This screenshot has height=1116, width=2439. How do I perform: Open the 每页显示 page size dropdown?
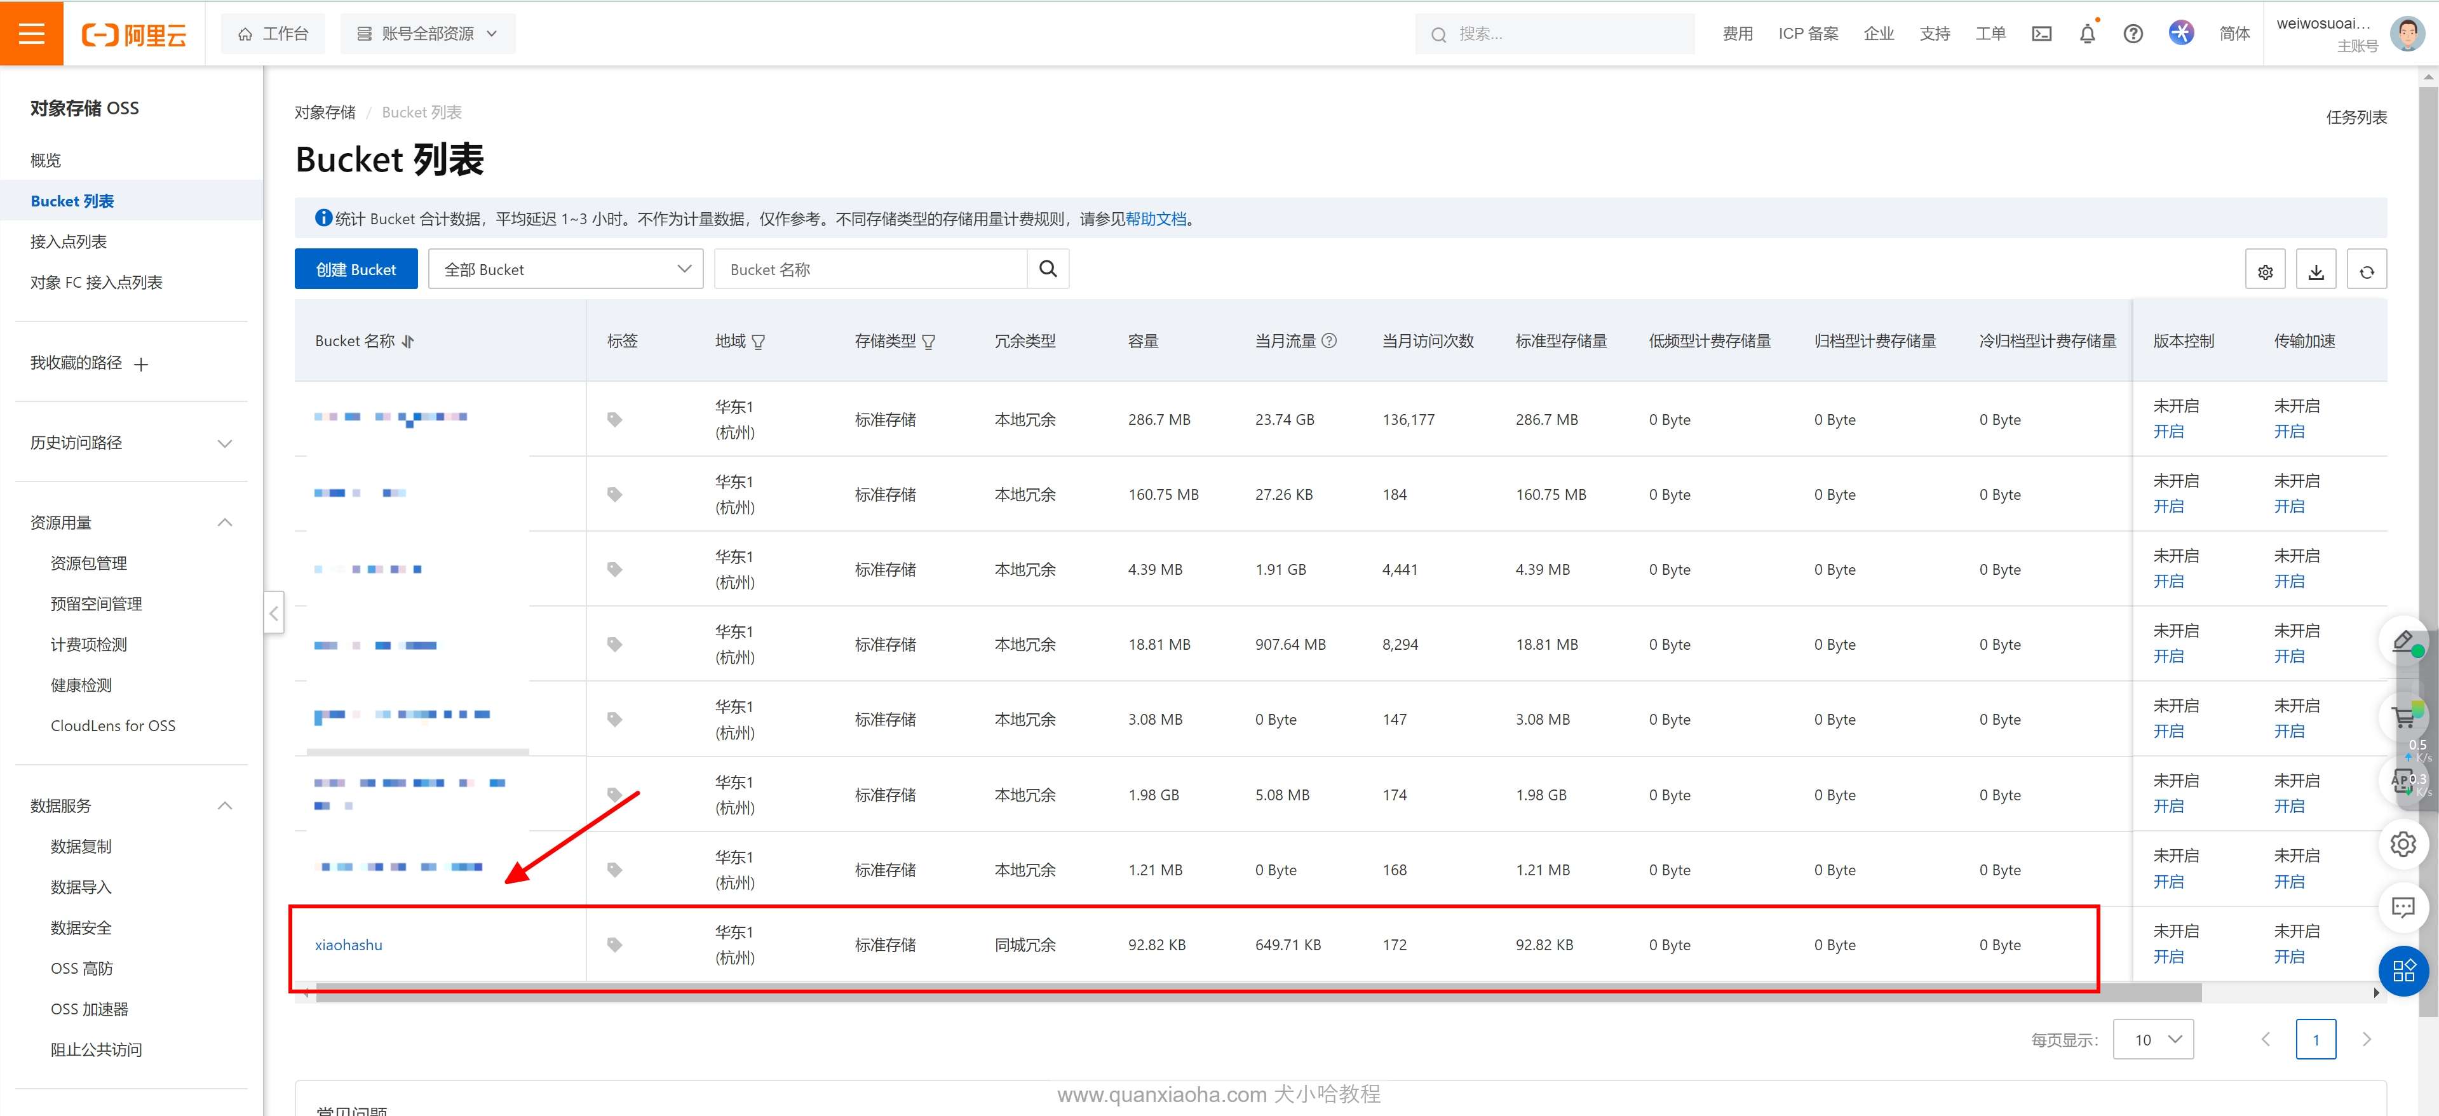point(2152,1039)
